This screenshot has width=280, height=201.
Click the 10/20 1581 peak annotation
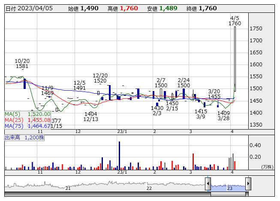click(x=22, y=64)
